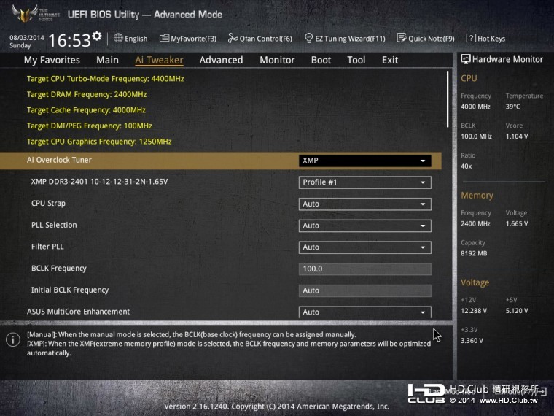554x416 pixels.
Task: Show the Hot Keys list
Action: 485,38
